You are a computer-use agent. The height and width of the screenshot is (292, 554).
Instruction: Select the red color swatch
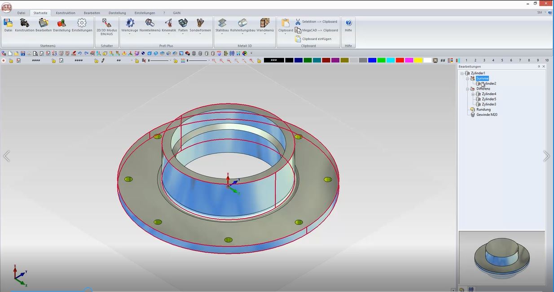click(x=400, y=61)
